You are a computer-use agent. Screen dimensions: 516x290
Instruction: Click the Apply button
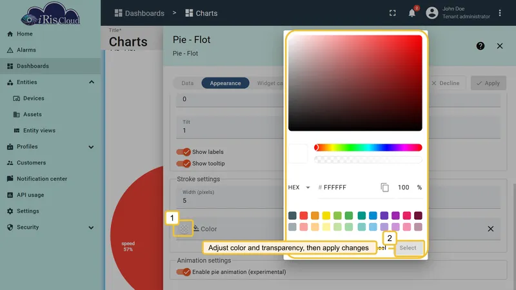click(x=488, y=83)
